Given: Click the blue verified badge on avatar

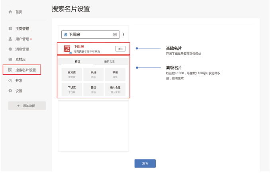Looking at the screenshot, I should (70, 53).
